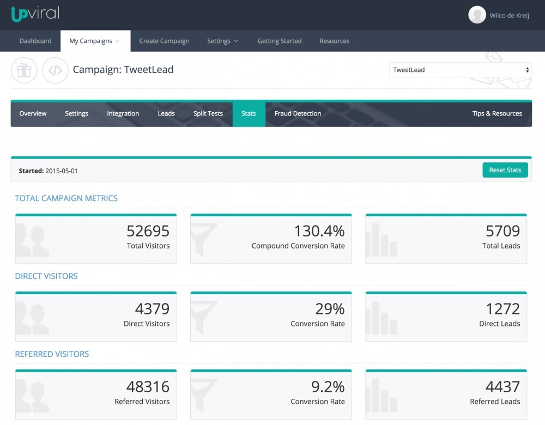Click the 130.4% compound conversion rate value
Image resolution: width=545 pixels, height=425 pixels.
319,230
